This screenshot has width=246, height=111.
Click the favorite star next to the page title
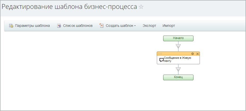point(141,7)
